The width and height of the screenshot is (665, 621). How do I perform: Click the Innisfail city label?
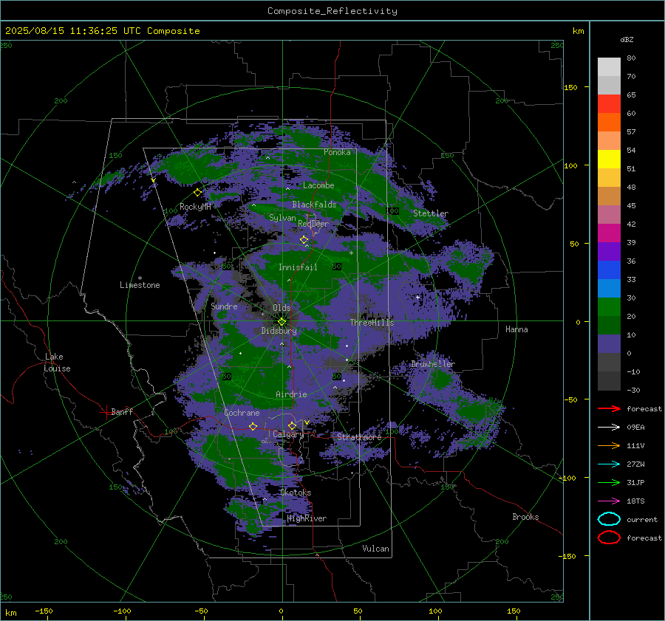click(x=298, y=267)
